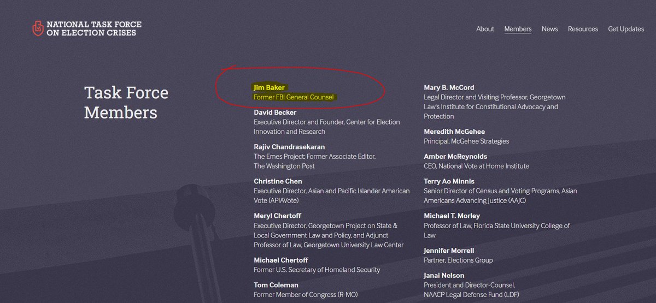Click Principal, McGehee Strategies text
This screenshot has height=303, width=656.
(x=466, y=141)
